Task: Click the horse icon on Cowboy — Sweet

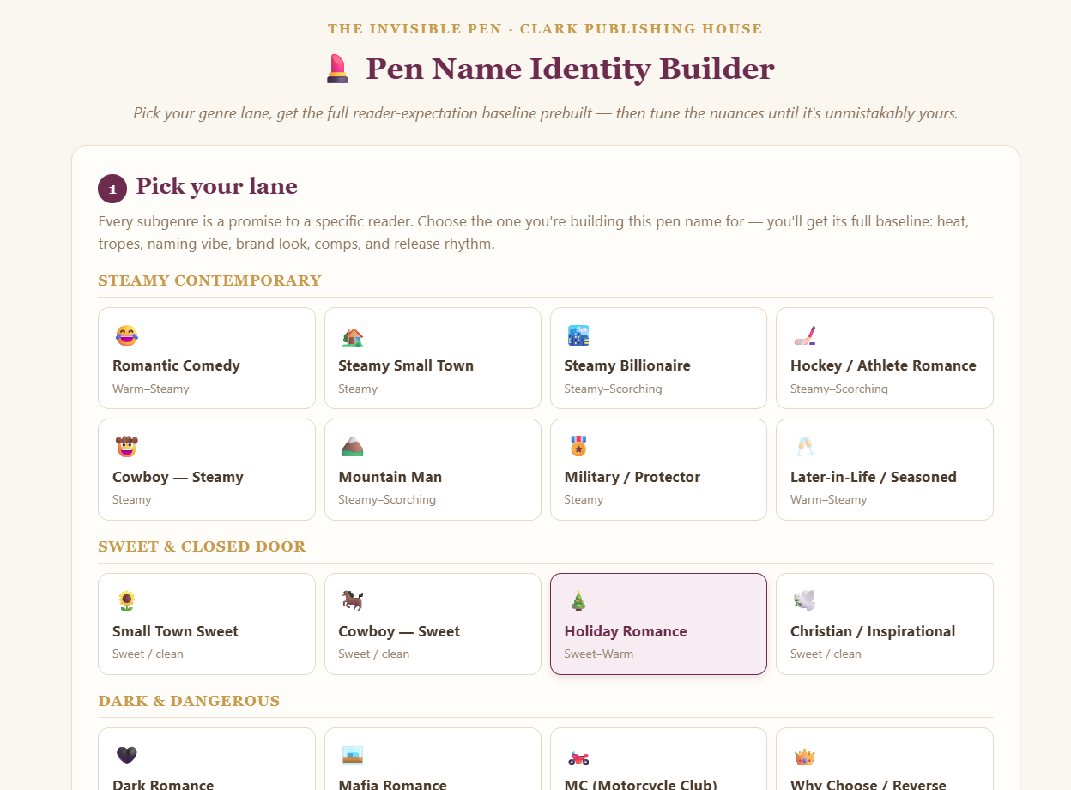Action: coord(353,601)
